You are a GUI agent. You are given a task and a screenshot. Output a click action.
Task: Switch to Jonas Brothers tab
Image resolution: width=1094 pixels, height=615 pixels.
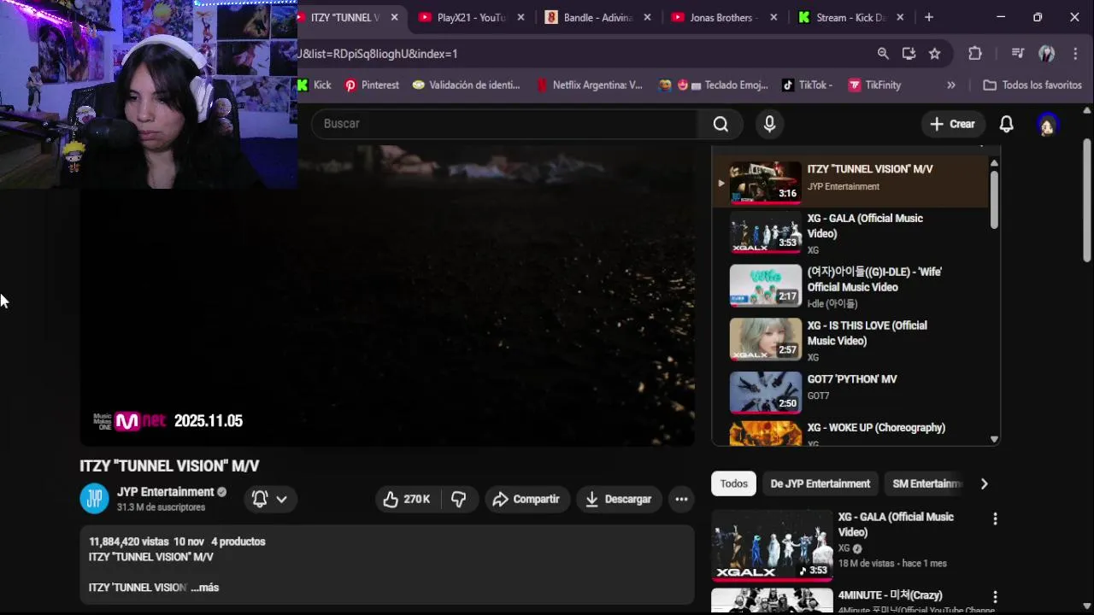(725, 17)
